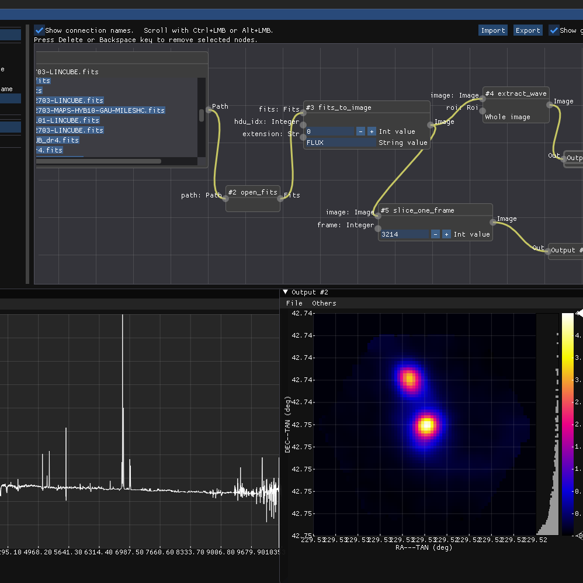
Task: Click the colormap scale bar
Action: click(x=567, y=424)
